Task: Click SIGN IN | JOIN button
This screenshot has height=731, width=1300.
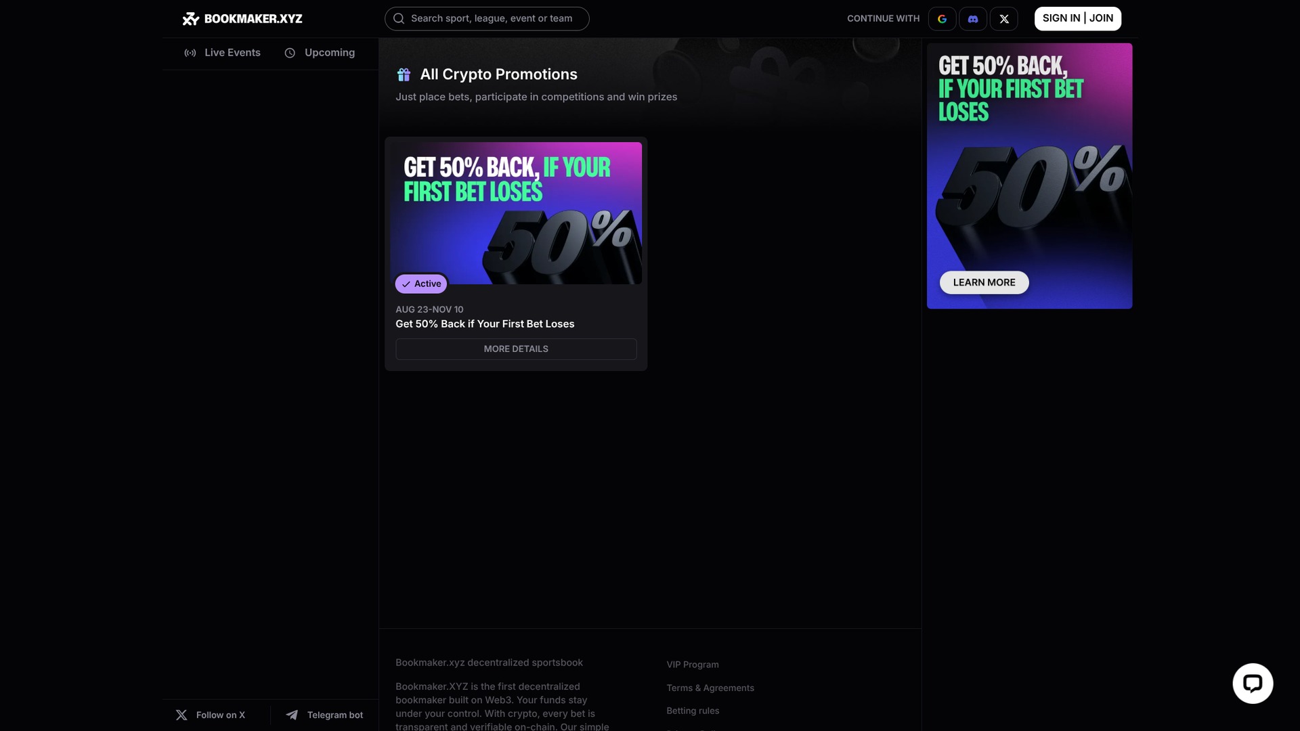Action: pyautogui.click(x=1078, y=19)
